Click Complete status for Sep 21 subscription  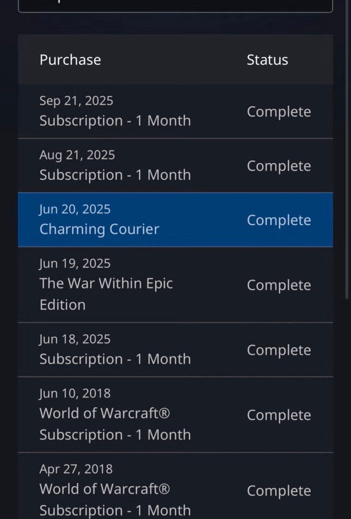[x=279, y=112]
